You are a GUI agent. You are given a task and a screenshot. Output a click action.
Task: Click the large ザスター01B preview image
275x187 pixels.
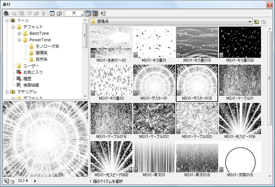pos(46,139)
